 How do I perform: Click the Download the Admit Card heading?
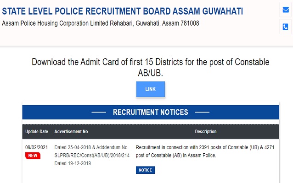point(150,67)
